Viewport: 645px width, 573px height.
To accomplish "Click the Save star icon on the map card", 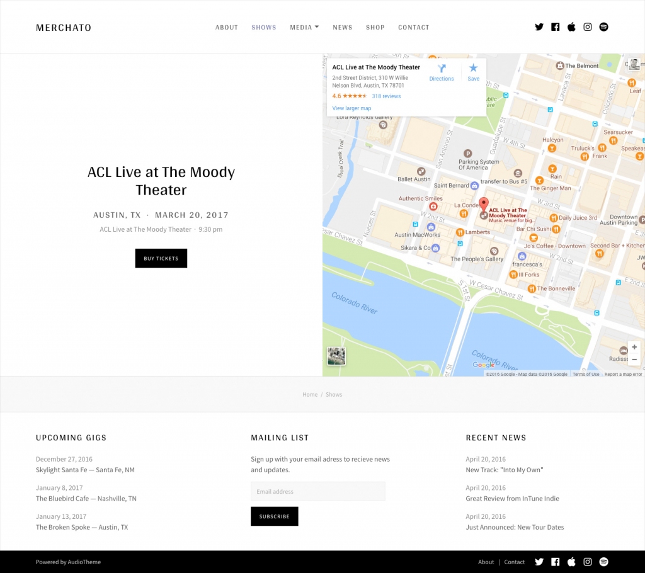I will (474, 68).
